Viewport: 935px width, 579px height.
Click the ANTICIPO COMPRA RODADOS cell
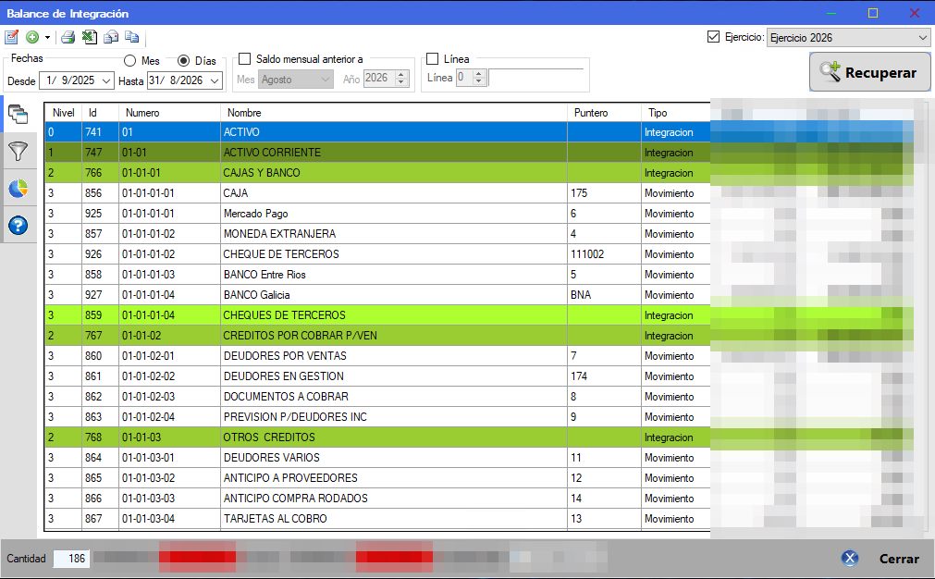pyautogui.click(x=394, y=498)
